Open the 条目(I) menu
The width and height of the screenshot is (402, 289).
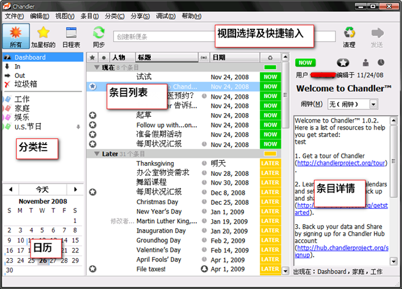coord(89,16)
